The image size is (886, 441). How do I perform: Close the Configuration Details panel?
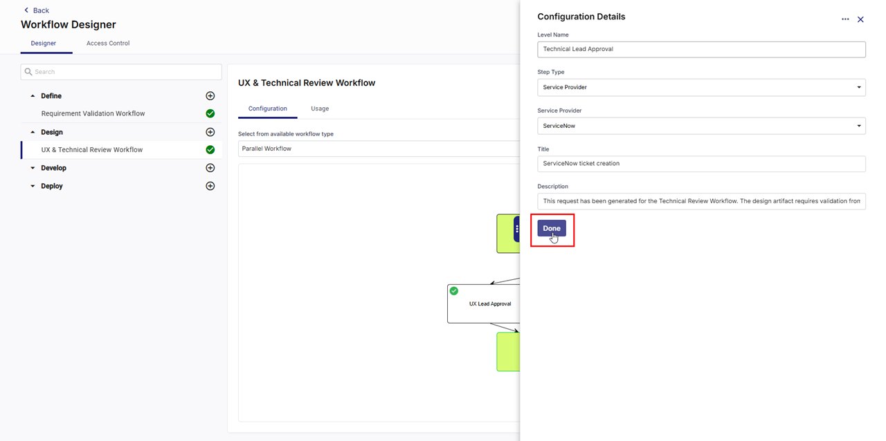(860, 19)
